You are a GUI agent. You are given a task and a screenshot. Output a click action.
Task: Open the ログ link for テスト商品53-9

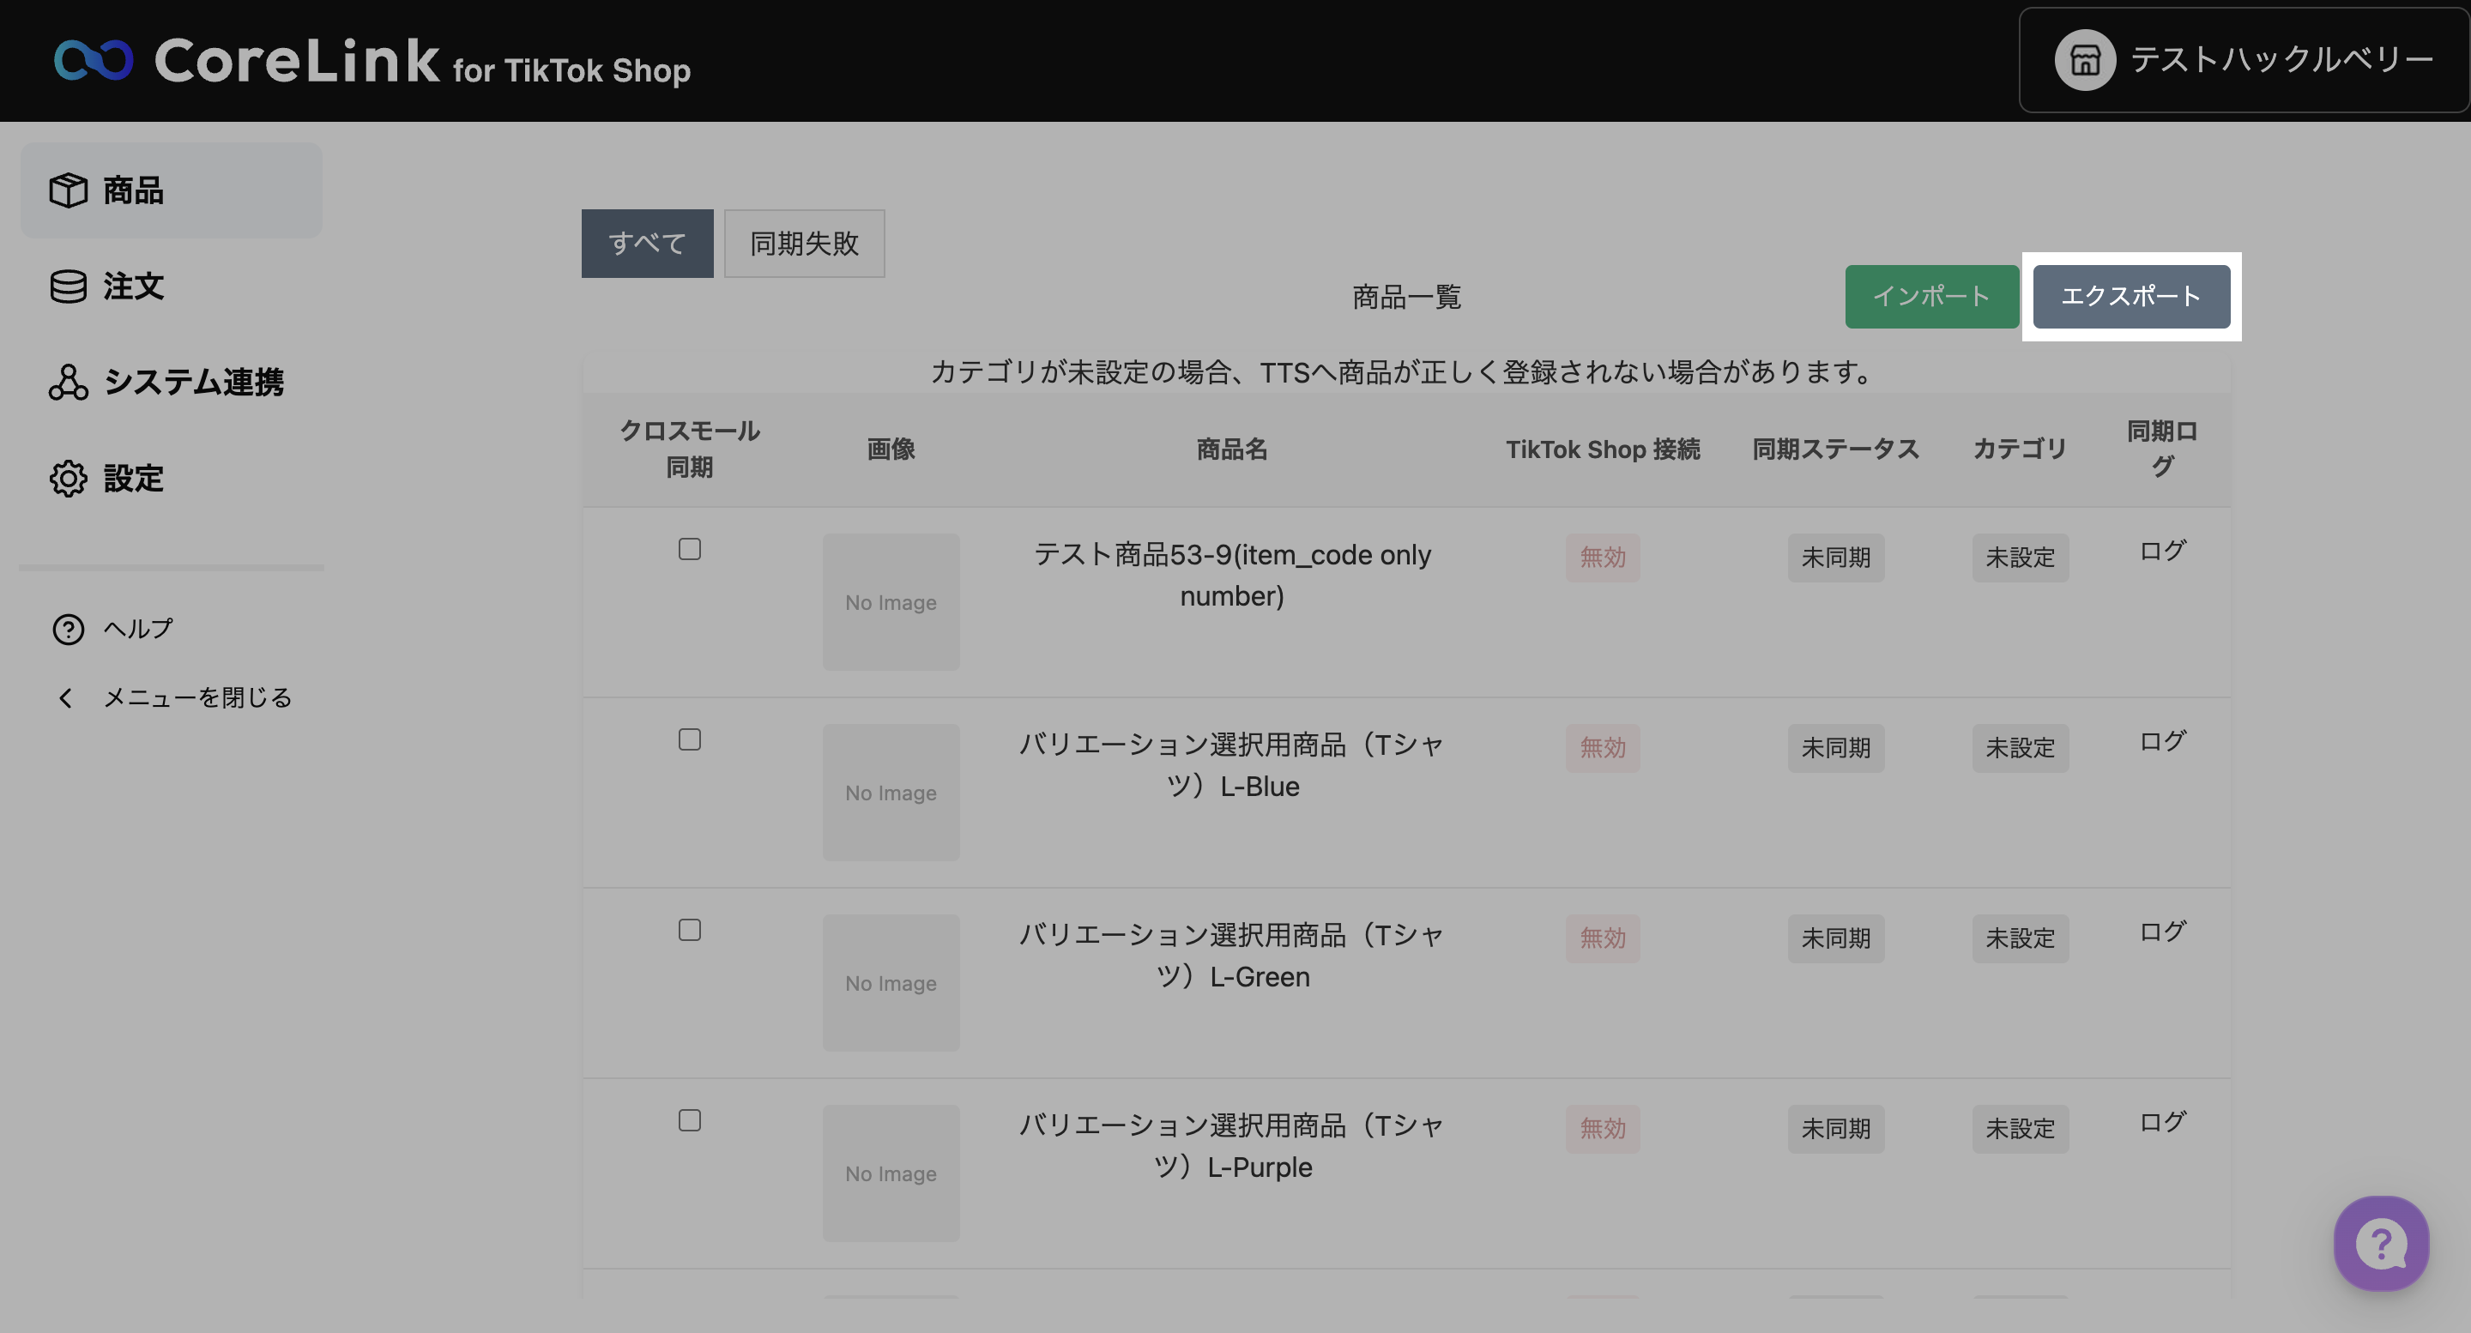point(2161,552)
